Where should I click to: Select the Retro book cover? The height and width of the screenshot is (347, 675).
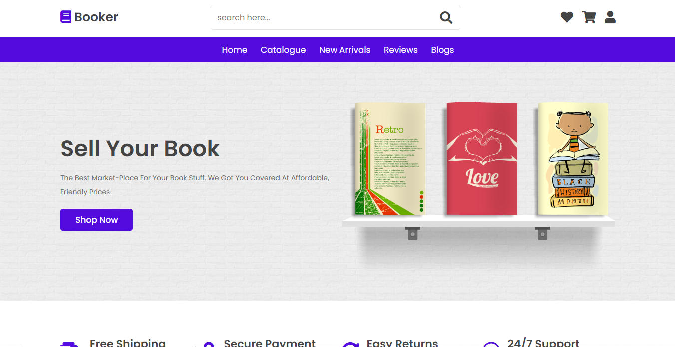[390, 159]
